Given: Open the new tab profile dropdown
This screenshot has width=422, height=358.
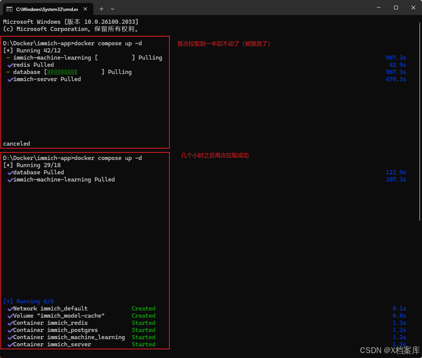Looking at the screenshot, I should coord(113,9).
